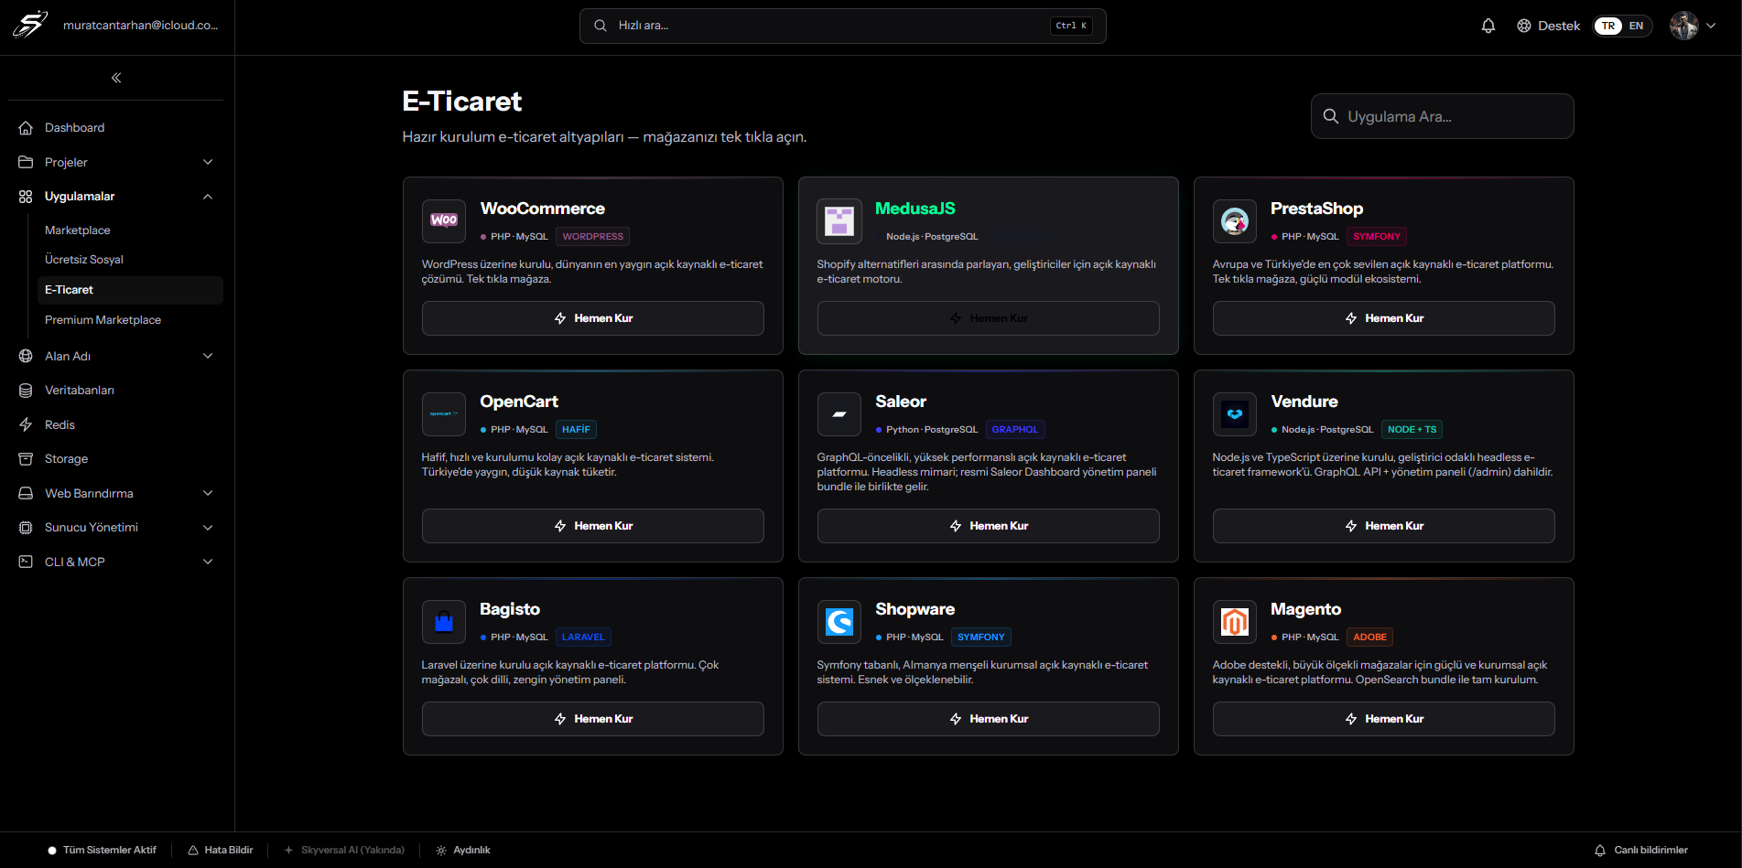The image size is (1742, 868).
Task: Install PrestaShop with Hemen Kur
Action: [x=1384, y=318]
